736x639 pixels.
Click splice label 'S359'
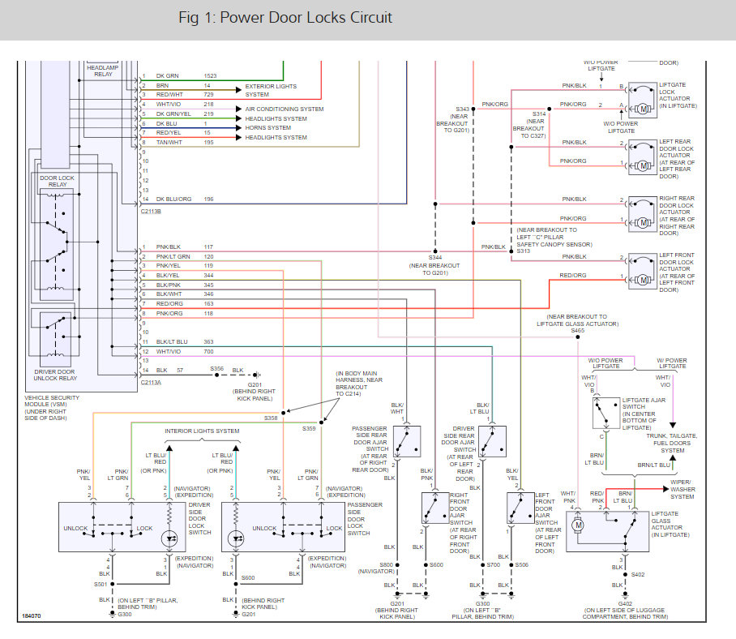[309, 429]
